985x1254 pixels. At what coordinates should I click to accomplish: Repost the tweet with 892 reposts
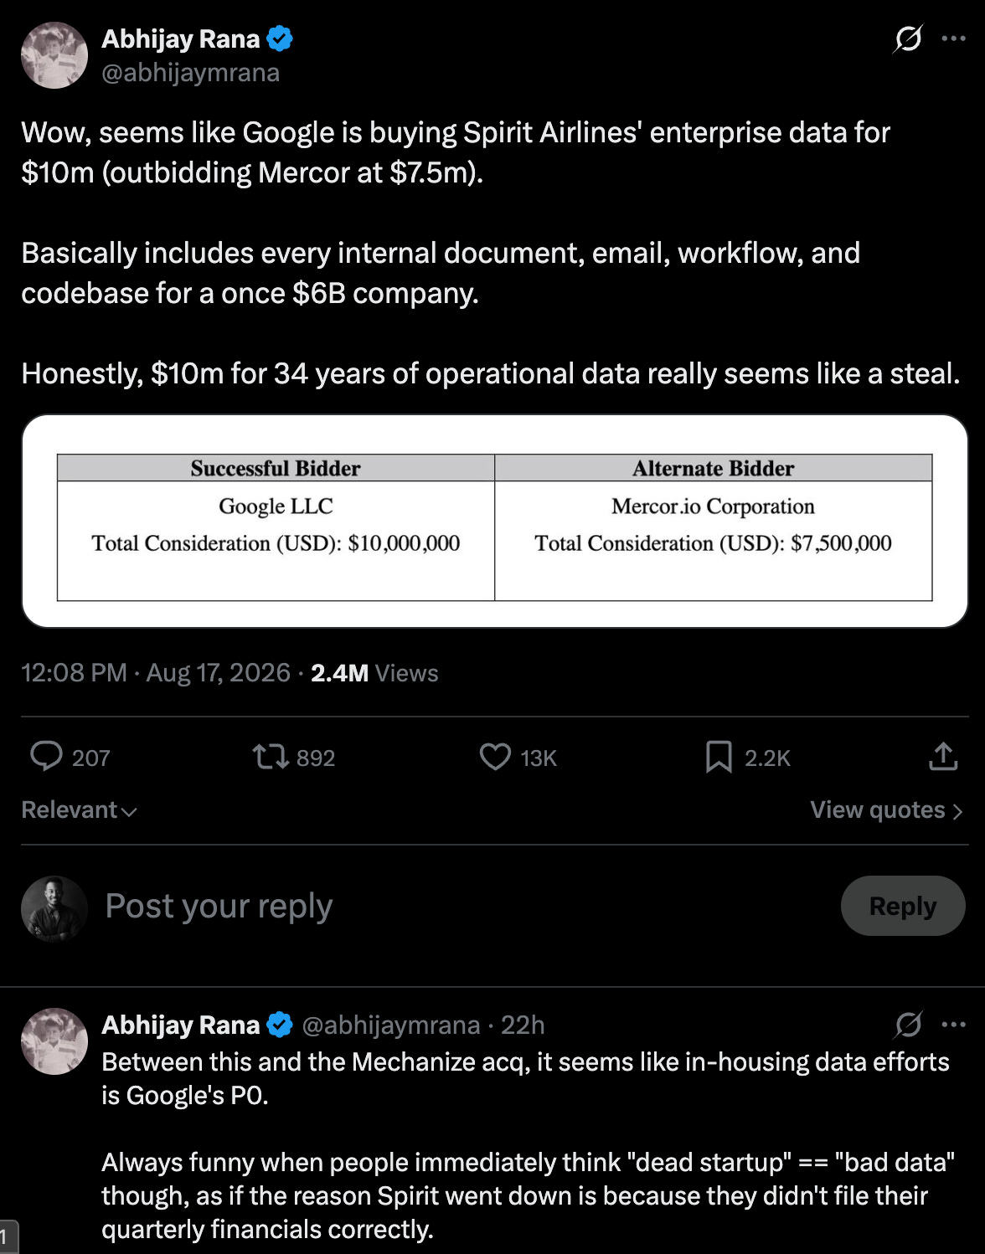pos(271,758)
